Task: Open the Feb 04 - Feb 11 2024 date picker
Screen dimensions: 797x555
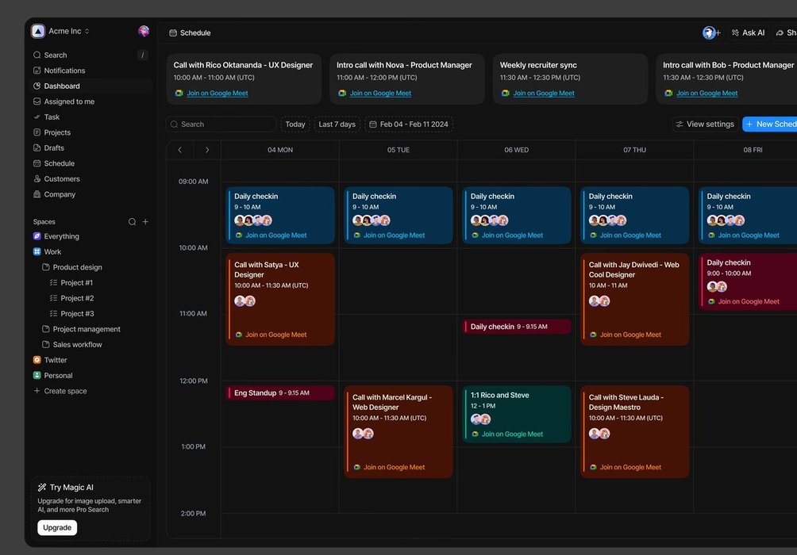Action: (x=409, y=124)
